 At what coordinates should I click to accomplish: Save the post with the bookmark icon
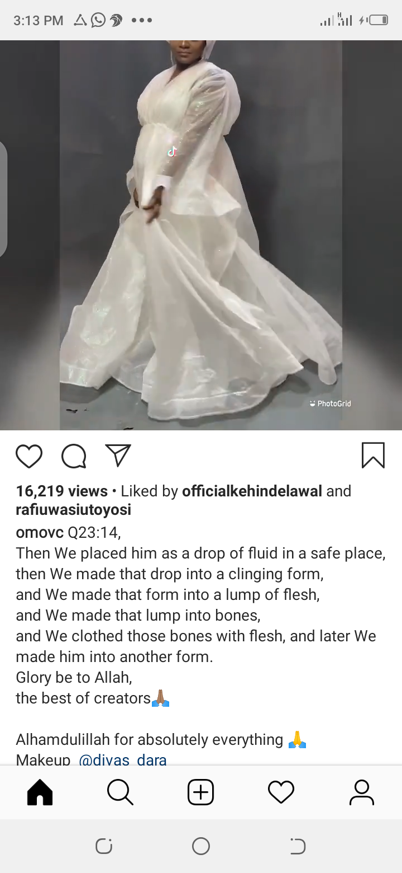(373, 455)
